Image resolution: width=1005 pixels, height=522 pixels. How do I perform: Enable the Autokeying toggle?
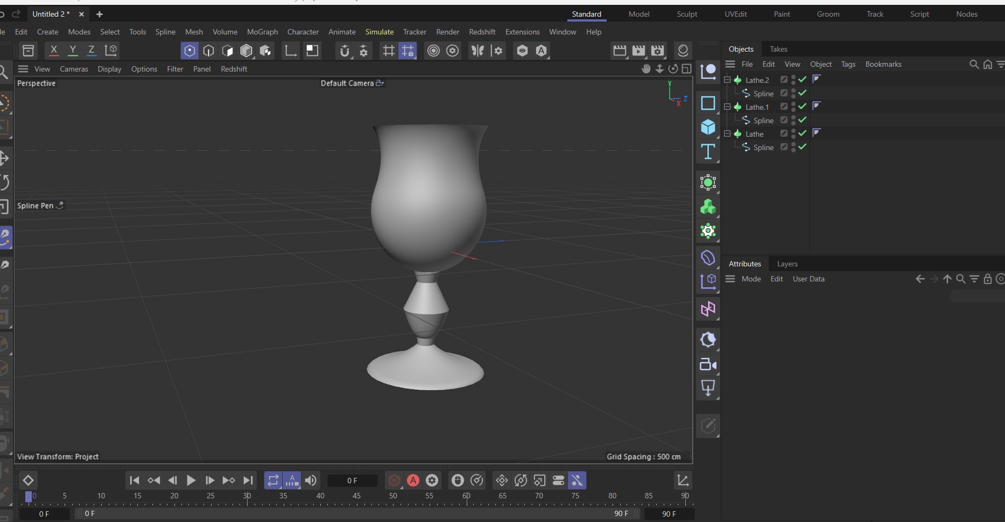tap(413, 481)
